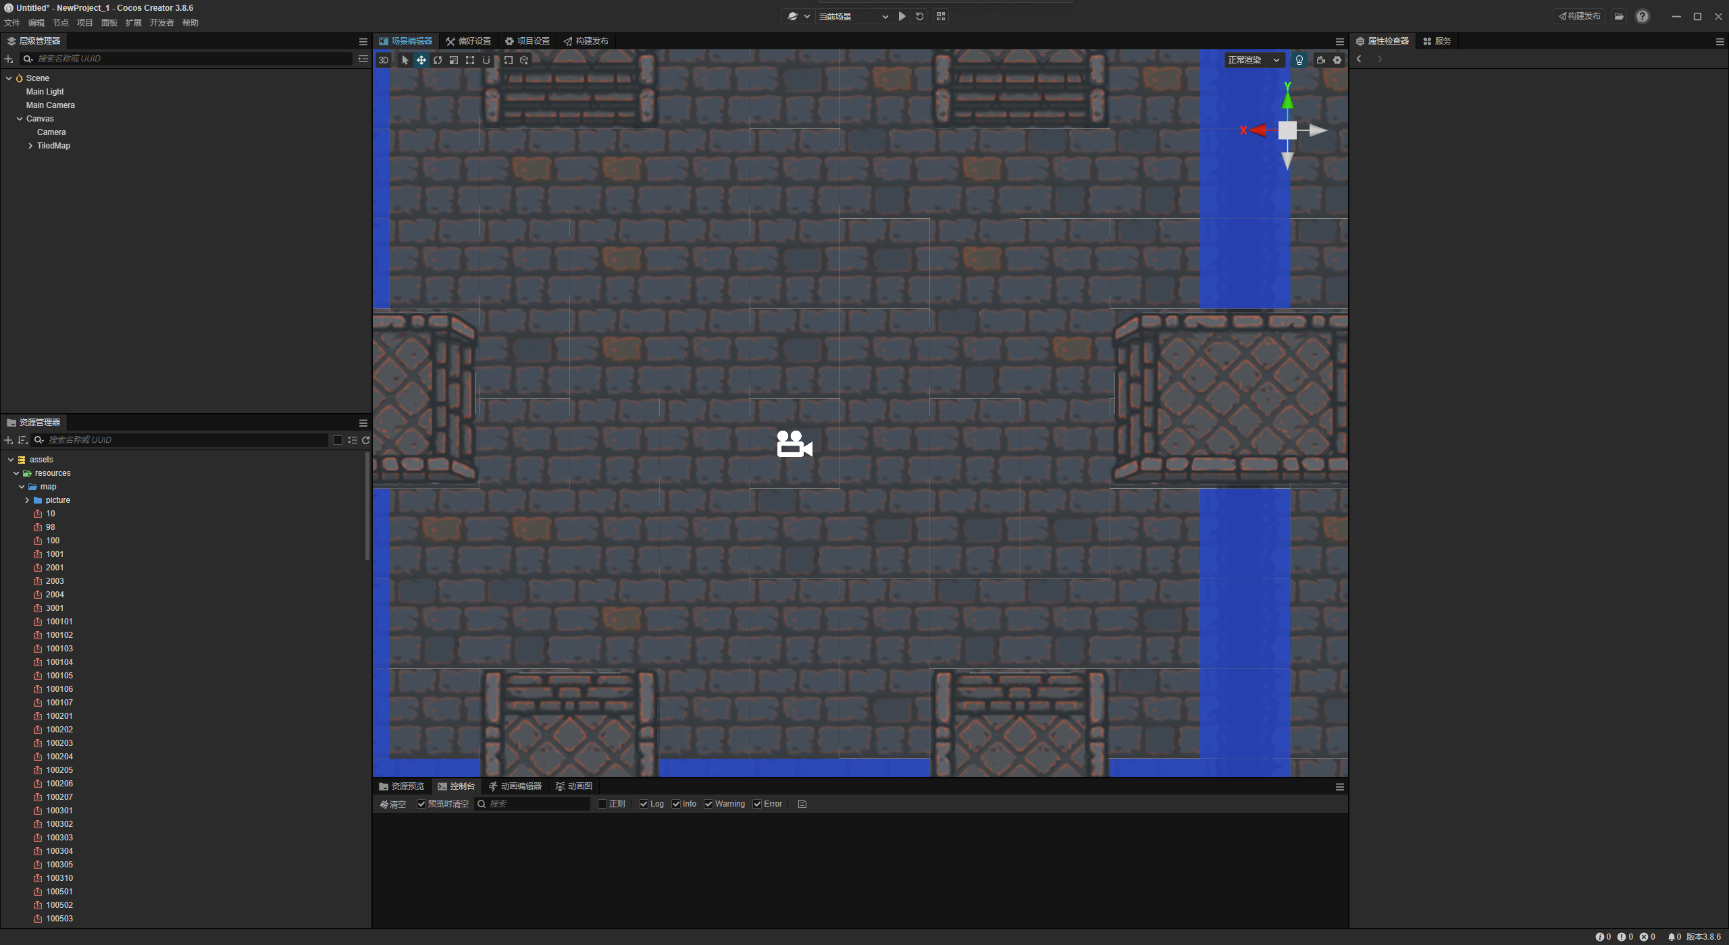This screenshot has width=1729, height=945.
Task: Expand the TiledMap node
Action: [x=30, y=146]
